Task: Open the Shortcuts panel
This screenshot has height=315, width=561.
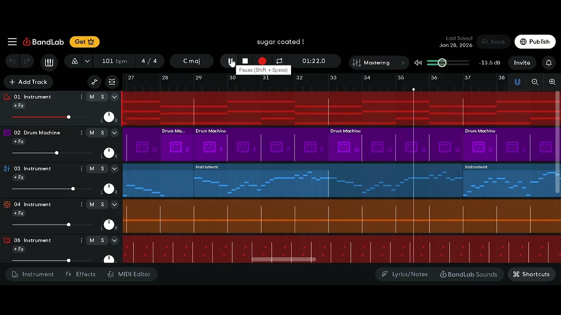Action: 531,274
